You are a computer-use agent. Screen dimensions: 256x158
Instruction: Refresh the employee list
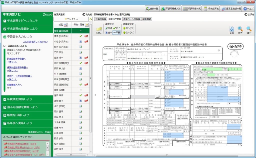pos(90,19)
